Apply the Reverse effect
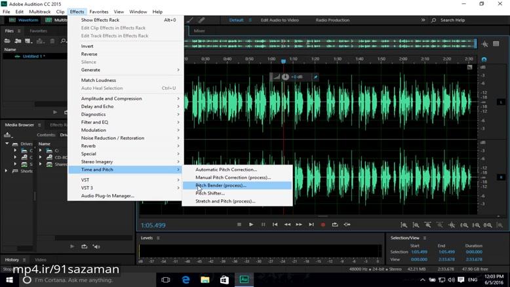The width and height of the screenshot is (510, 287). click(126, 54)
